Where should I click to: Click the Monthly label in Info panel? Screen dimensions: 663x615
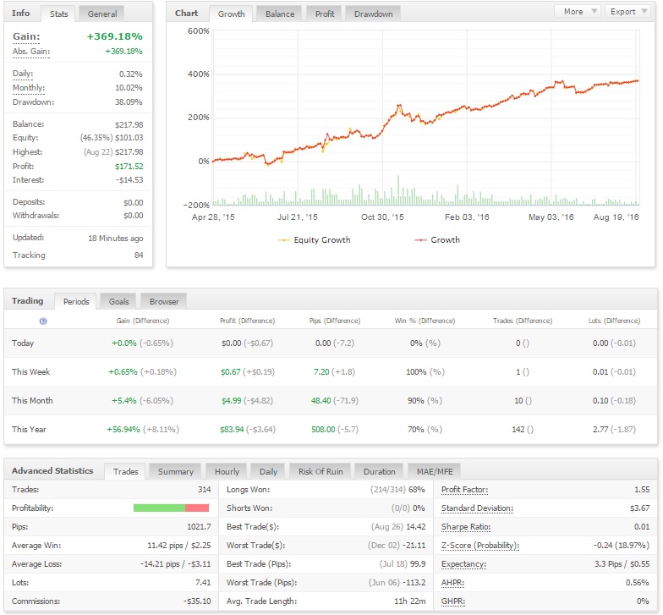pyautogui.click(x=29, y=88)
